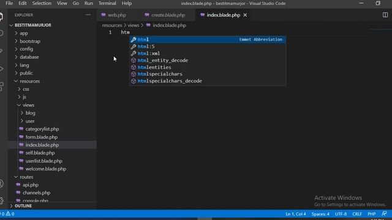Change encoding via UTF-8 indicator
The height and width of the screenshot is (220, 392).
[x=341, y=214]
